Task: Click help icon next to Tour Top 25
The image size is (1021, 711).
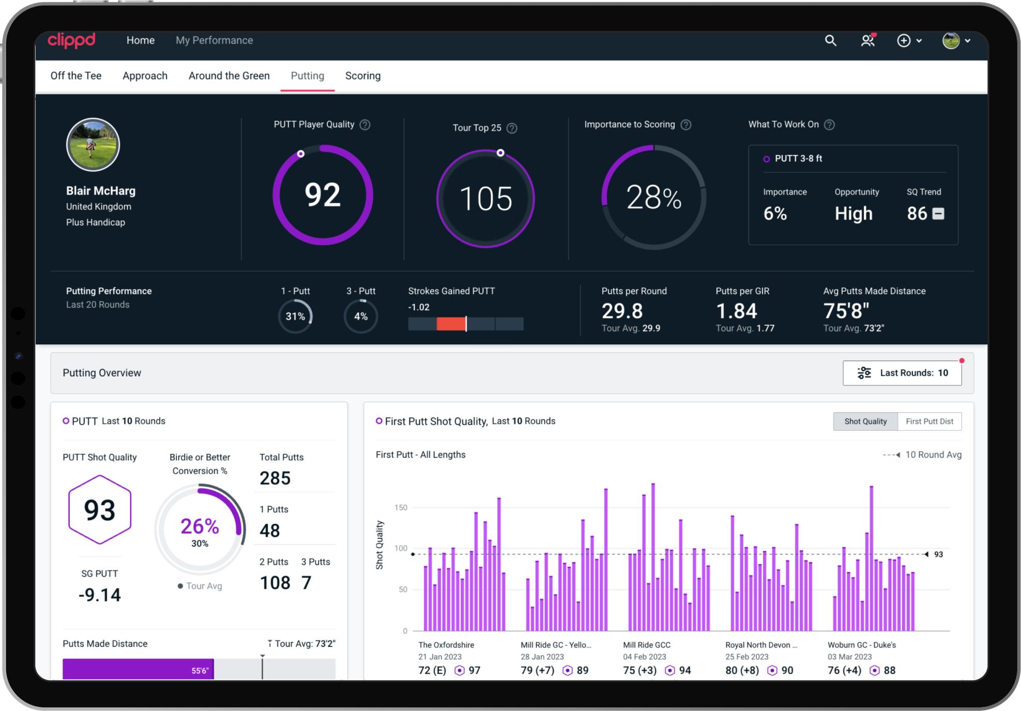Action: pos(512,128)
